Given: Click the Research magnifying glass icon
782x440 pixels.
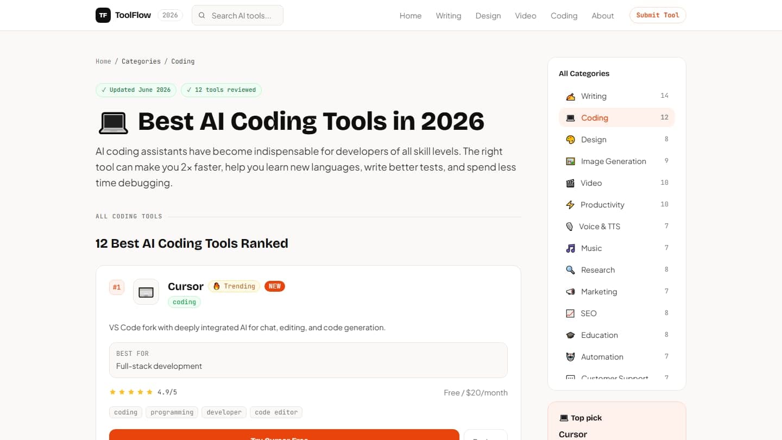Looking at the screenshot, I should coord(570,270).
